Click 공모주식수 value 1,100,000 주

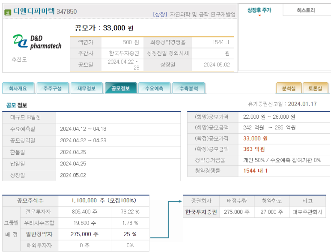88,201
